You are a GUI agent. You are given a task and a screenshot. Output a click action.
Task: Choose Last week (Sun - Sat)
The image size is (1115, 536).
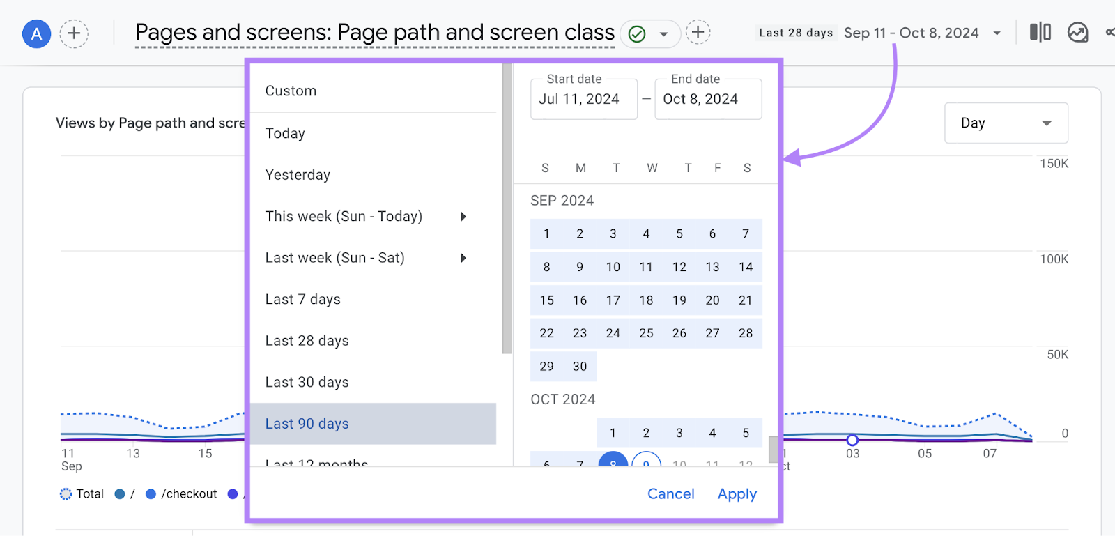click(x=373, y=258)
